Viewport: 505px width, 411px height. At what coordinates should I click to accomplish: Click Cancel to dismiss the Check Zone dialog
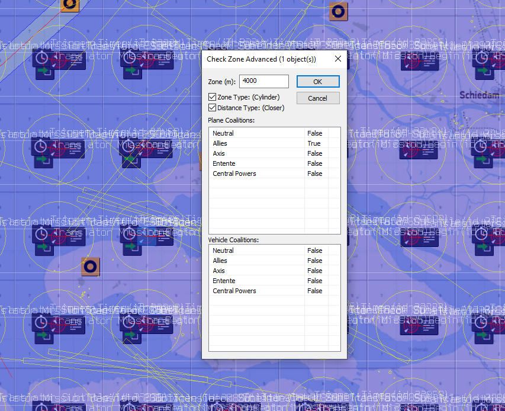(317, 98)
